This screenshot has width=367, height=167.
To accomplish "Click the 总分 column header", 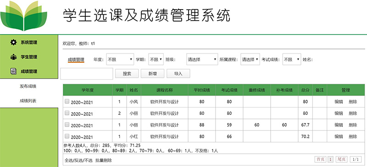I will [305, 90].
